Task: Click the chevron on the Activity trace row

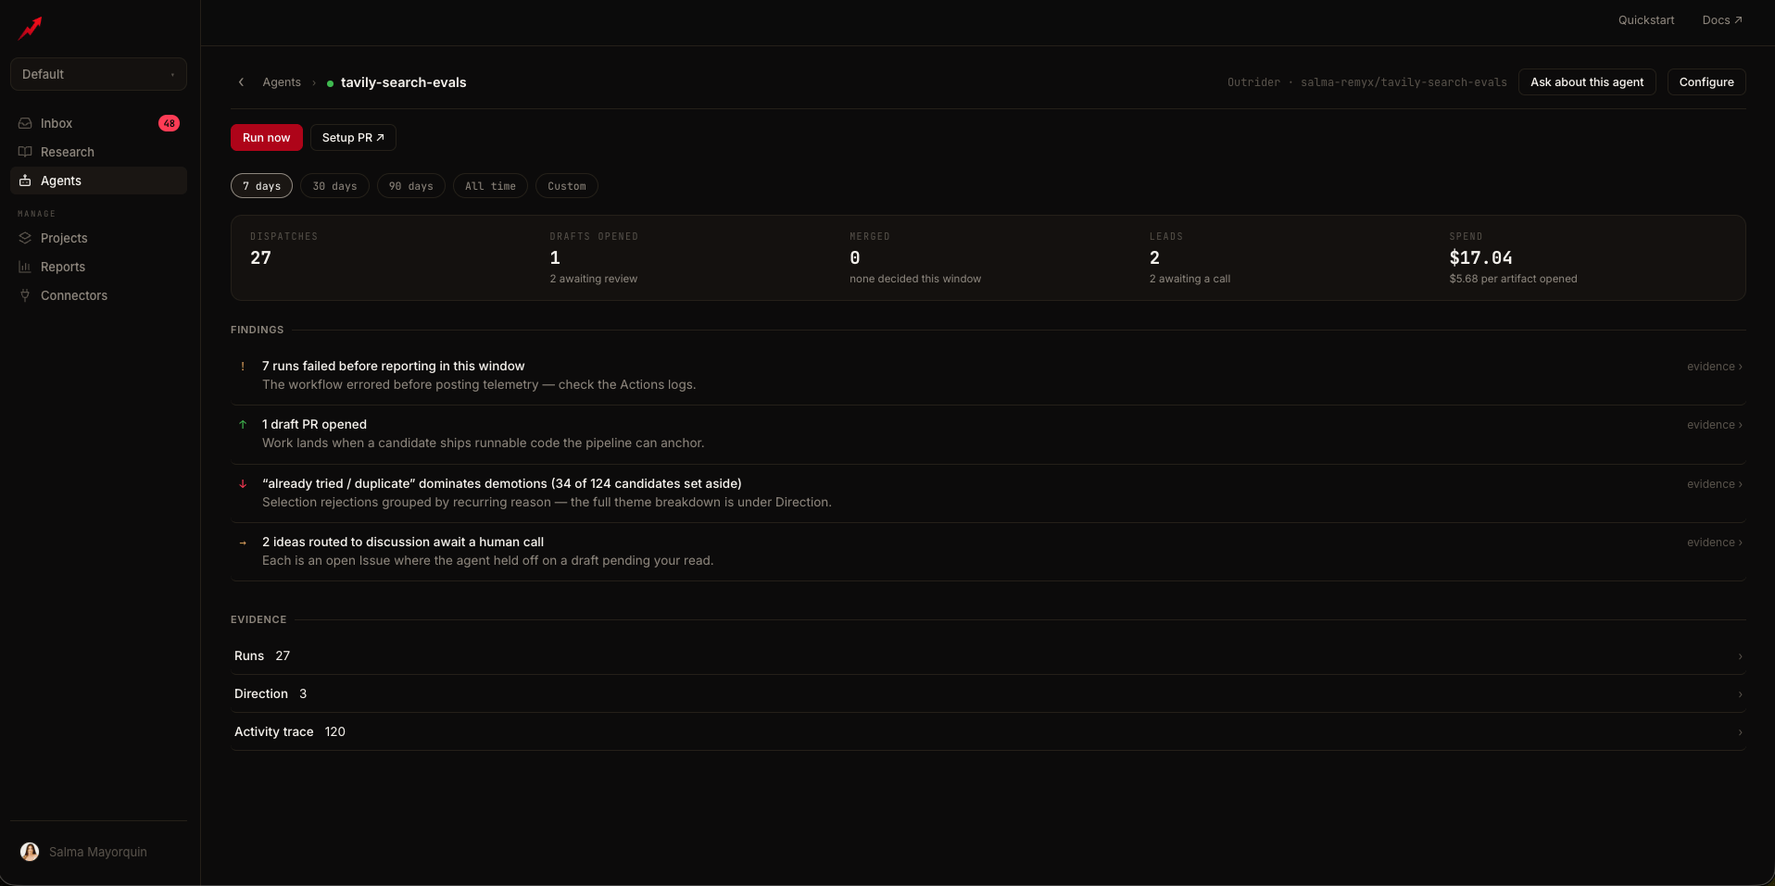Action: pos(1740,732)
